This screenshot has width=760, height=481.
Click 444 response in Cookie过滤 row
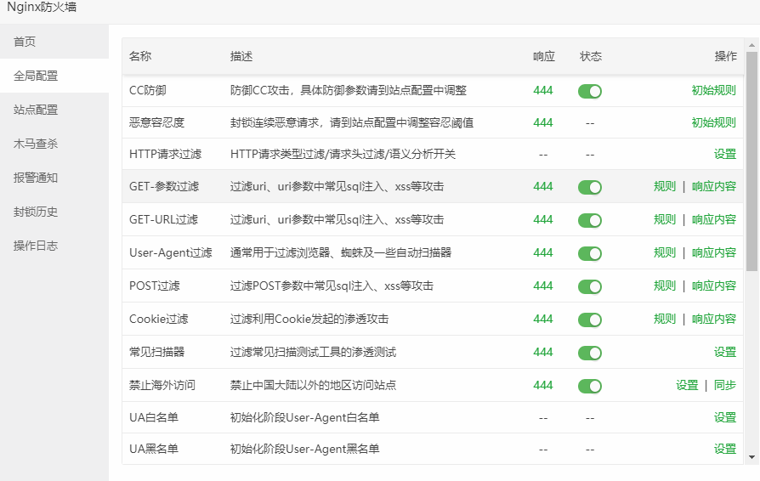[543, 319]
